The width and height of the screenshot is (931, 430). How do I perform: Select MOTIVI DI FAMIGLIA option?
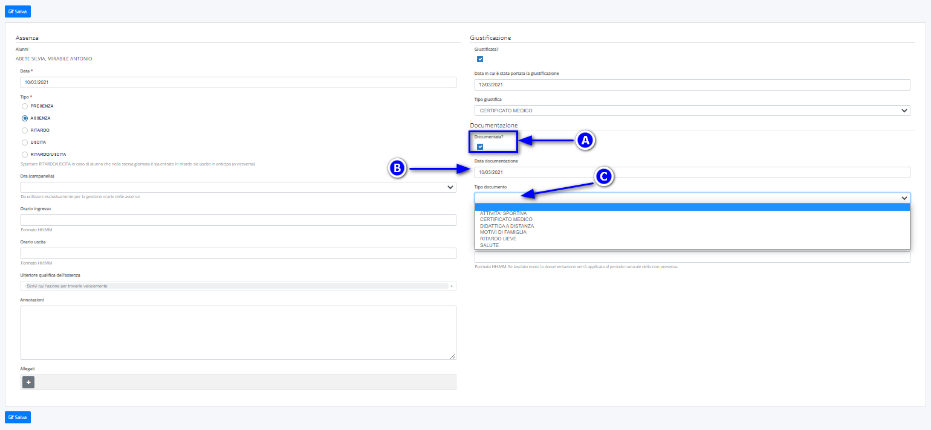click(x=503, y=232)
